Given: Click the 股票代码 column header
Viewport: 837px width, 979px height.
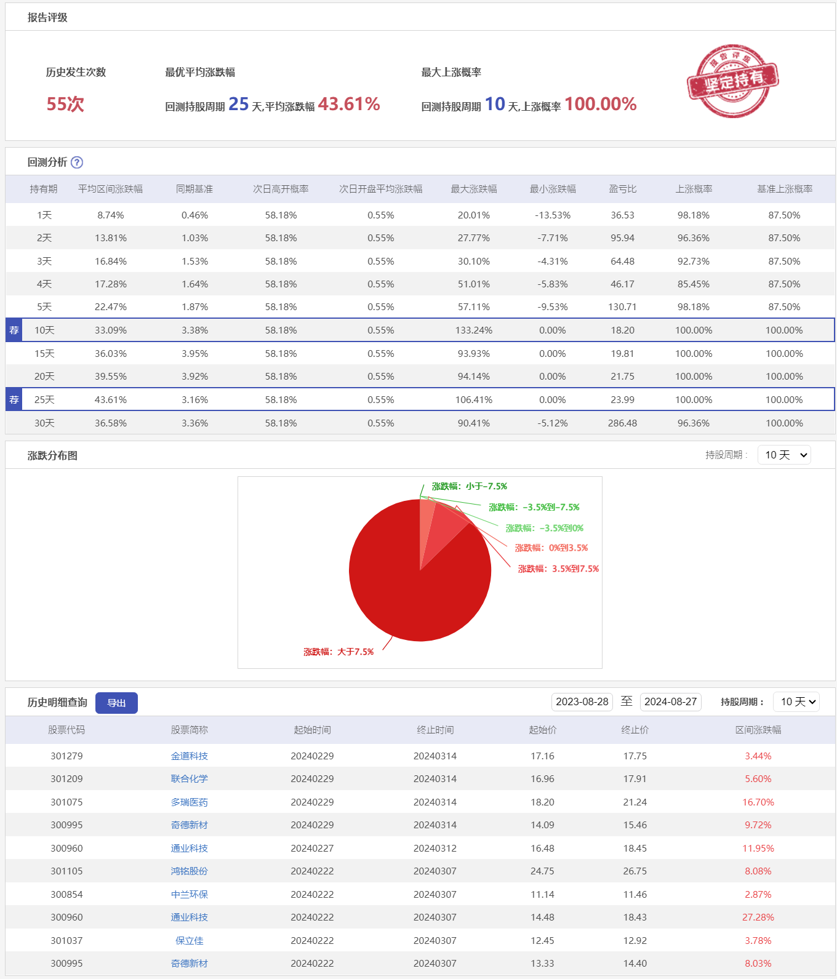Looking at the screenshot, I should point(66,730).
